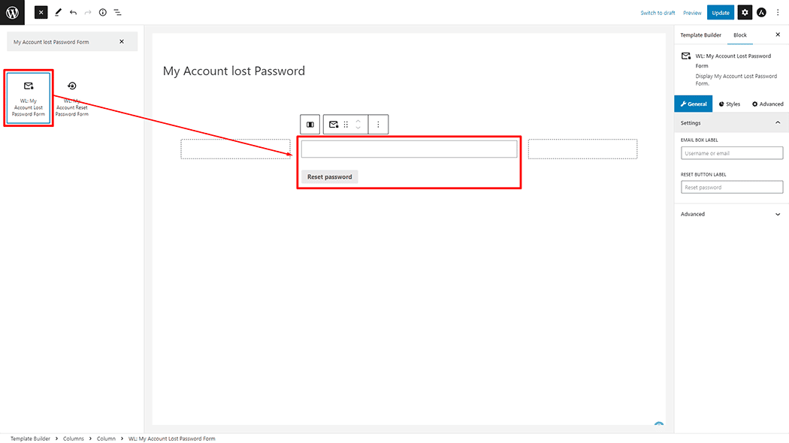
Task: Open the list view outline
Action: click(118, 12)
